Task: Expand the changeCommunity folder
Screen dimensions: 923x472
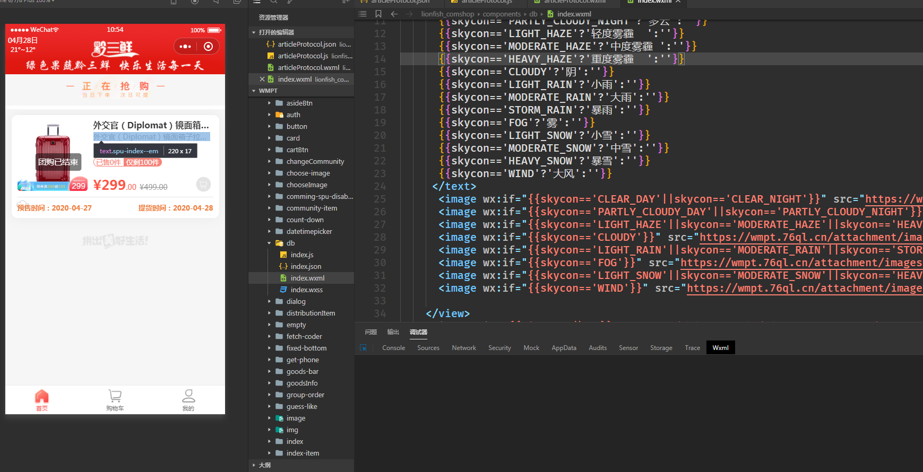Action: click(x=270, y=161)
